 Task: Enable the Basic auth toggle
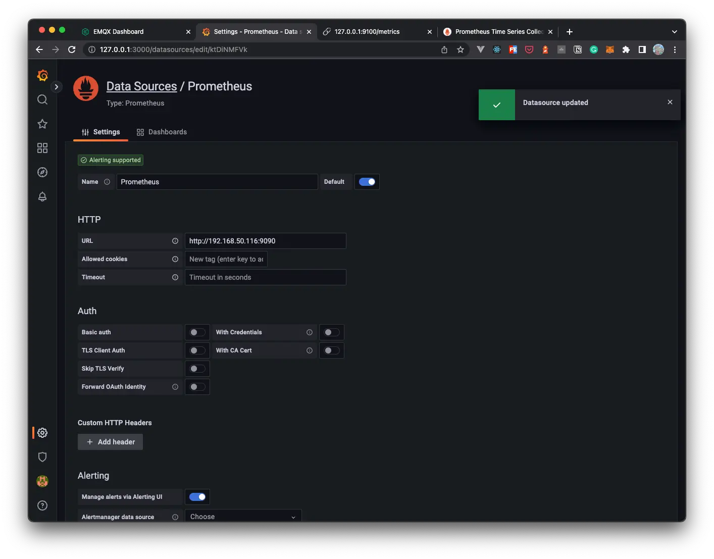[x=197, y=332]
